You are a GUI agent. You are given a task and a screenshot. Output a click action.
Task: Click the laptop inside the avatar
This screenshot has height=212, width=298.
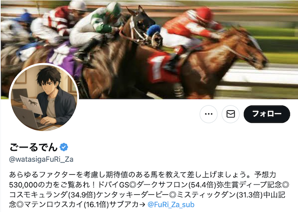coord(28,118)
